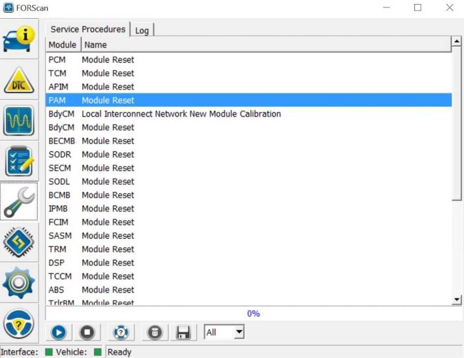Minimize the FORScan window
The width and height of the screenshot is (464, 358).
(x=386, y=8)
